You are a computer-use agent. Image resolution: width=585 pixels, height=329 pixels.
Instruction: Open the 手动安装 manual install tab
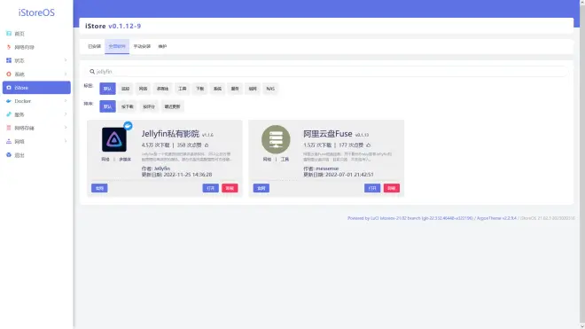coord(142,46)
